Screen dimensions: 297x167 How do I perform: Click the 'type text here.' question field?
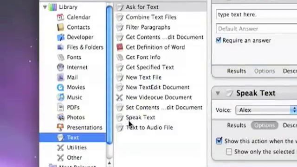[257, 14]
